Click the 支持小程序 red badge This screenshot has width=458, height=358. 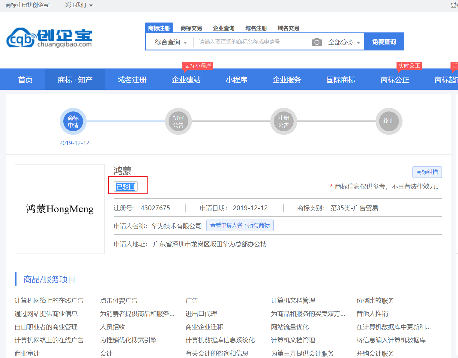click(198, 66)
